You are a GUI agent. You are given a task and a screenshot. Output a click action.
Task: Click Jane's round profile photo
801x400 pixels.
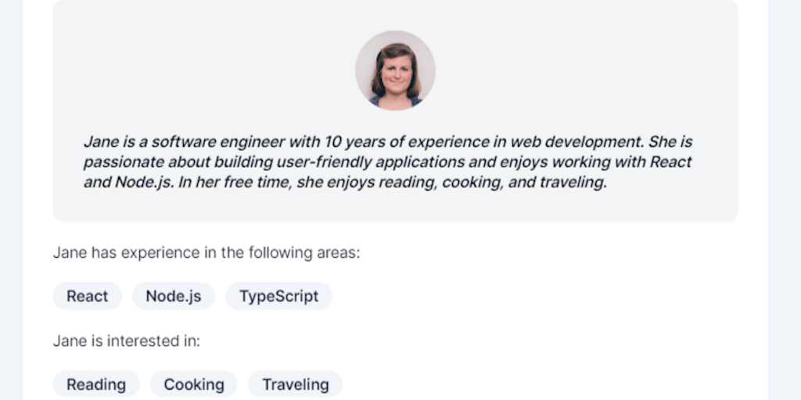click(395, 70)
